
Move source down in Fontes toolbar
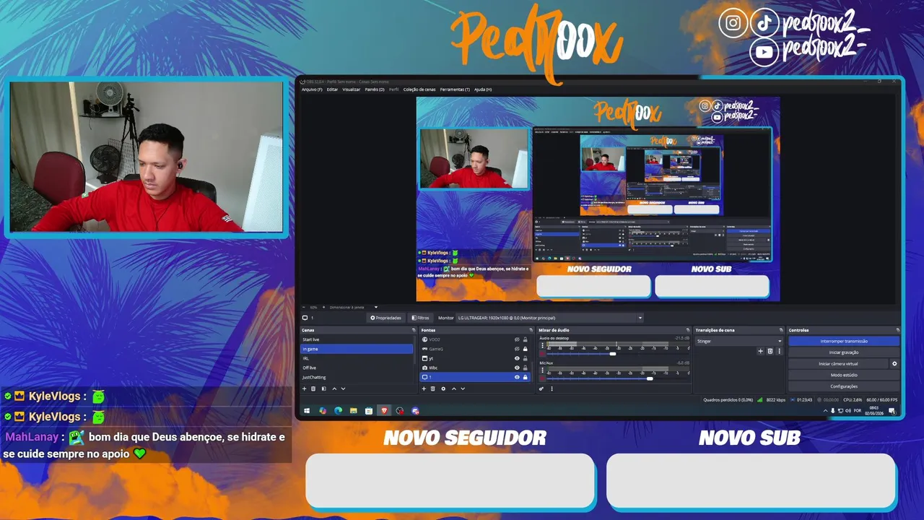[463, 389]
